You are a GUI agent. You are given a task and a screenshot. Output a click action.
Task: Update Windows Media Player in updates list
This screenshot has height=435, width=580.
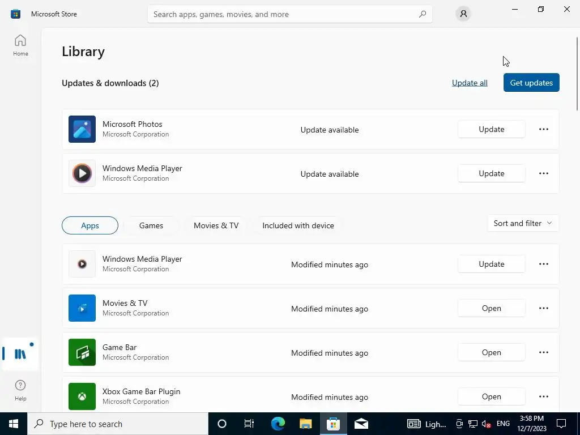(x=491, y=173)
